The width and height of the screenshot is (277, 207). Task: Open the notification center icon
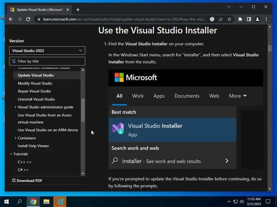tap(268, 202)
